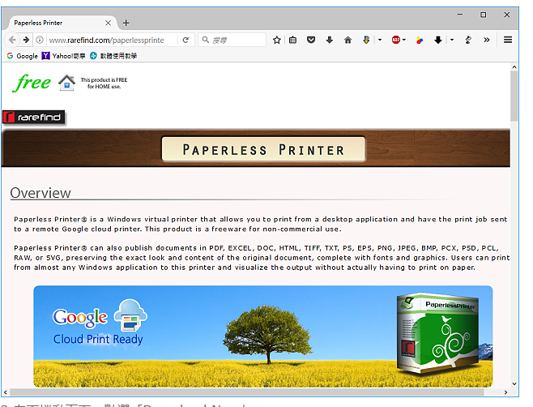Click the rarefind logo
Viewport: 533px width, 407px height.
tap(33, 117)
